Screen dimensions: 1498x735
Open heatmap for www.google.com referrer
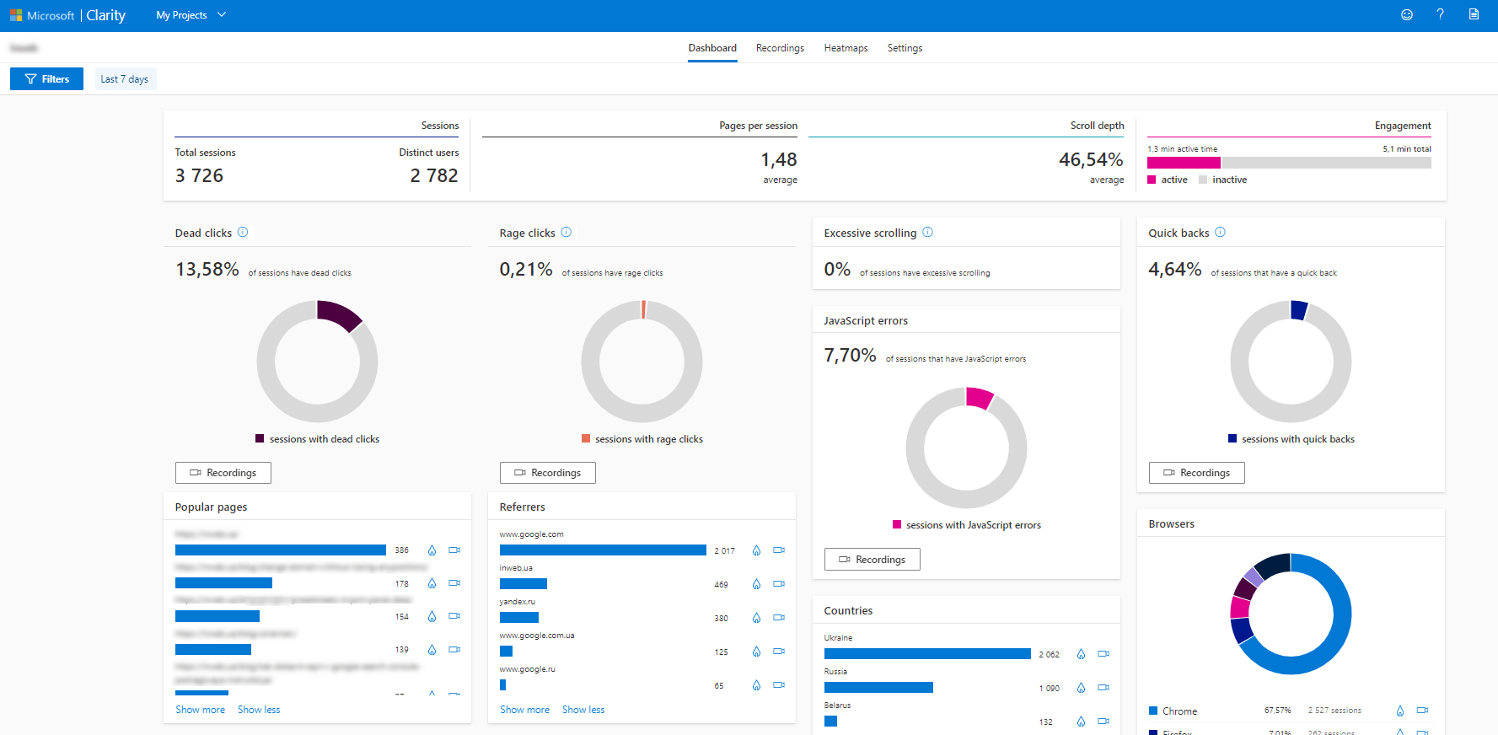pyautogui.click(x=756, y=550)
